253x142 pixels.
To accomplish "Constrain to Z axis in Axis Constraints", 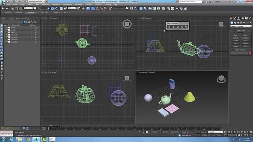I will [x=177, y=27].
